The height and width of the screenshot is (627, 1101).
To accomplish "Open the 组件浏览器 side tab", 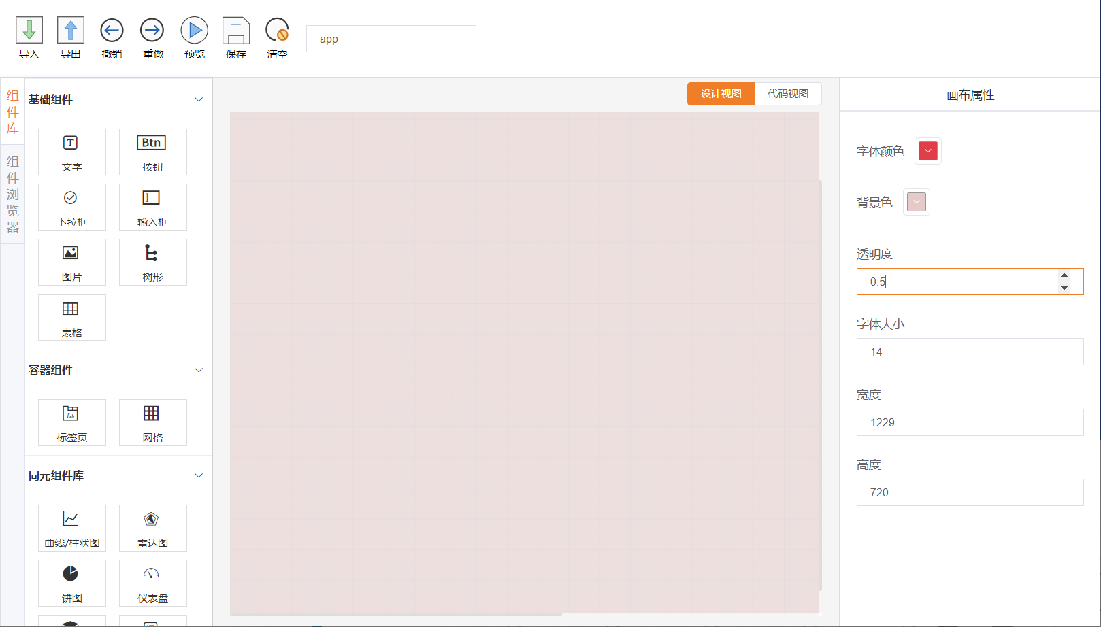I will [13, 194].
